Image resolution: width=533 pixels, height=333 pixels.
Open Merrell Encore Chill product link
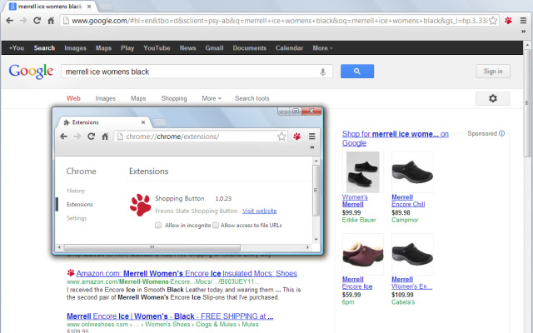(x=408, y=201)
